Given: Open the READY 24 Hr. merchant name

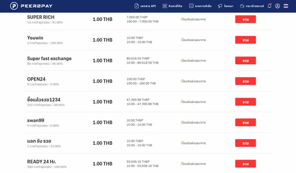Looking at the screenshot, I should pos(41,162).
